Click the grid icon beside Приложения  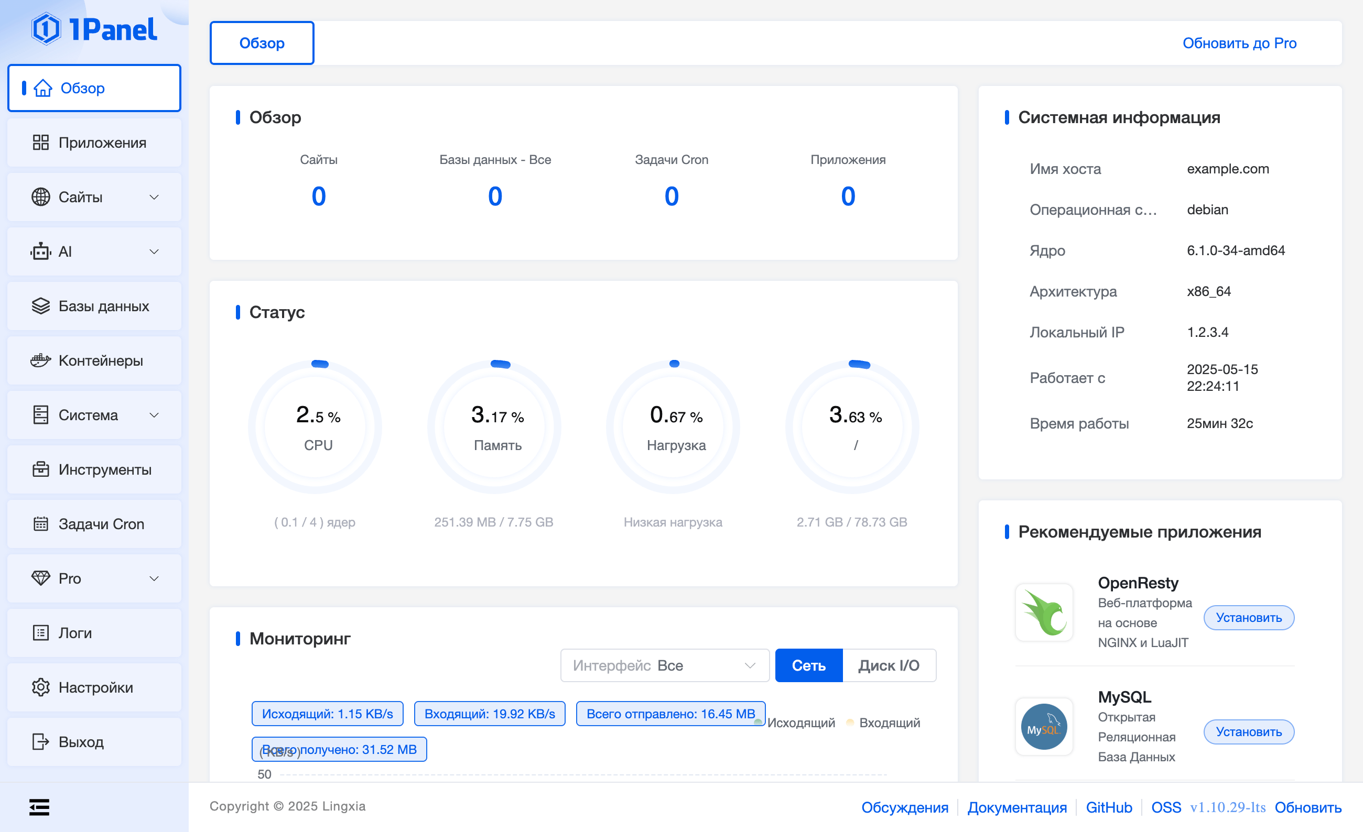click(40, 143)
